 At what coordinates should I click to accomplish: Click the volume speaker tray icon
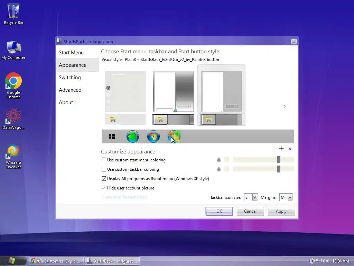pyautogui.click(x=325, y=261)
